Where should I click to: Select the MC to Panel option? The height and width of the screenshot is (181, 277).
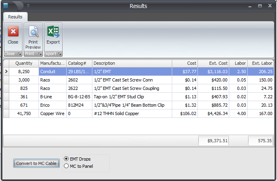click(67, 166)
